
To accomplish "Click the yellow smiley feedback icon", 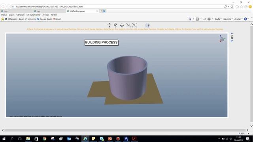I will pyautogui.click(x=250, y=7).
